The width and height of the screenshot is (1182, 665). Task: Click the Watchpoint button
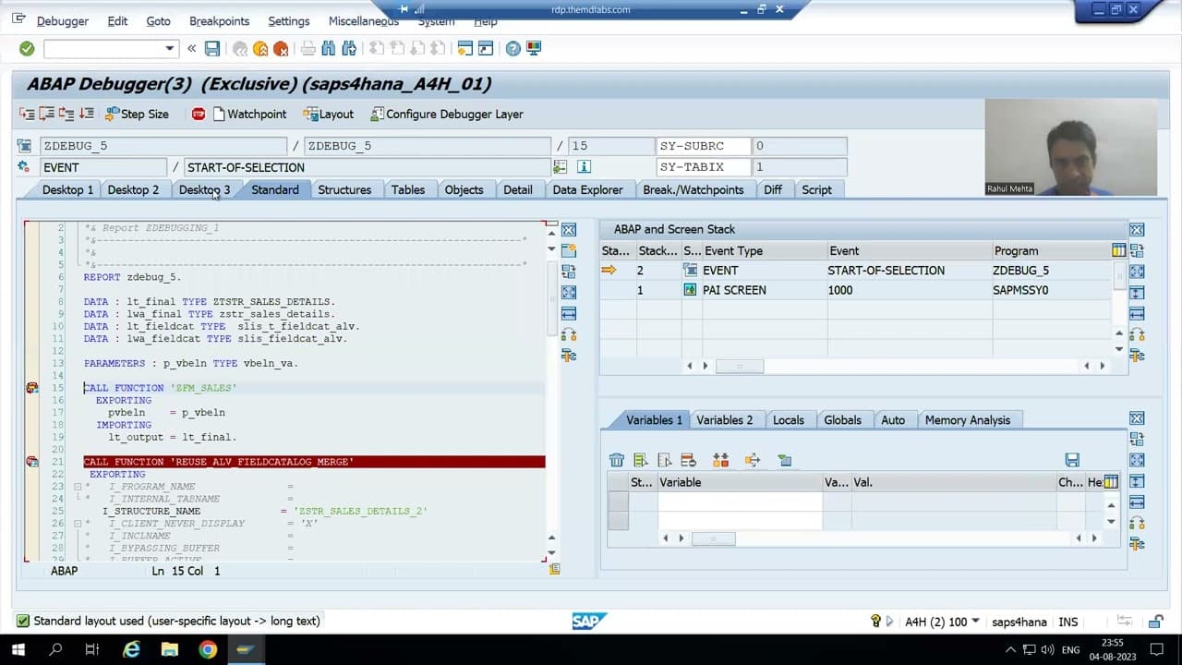(x=249, y=114)
